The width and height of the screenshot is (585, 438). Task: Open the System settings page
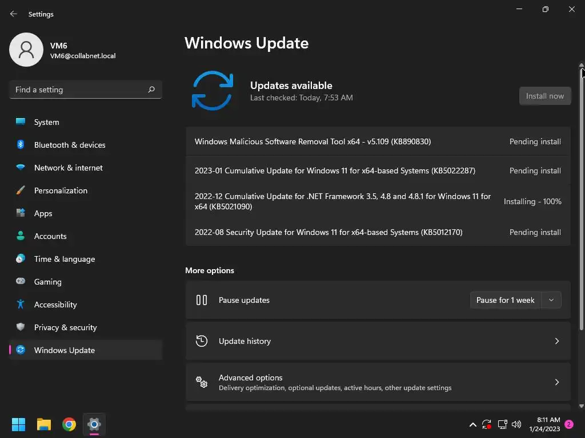86,122
